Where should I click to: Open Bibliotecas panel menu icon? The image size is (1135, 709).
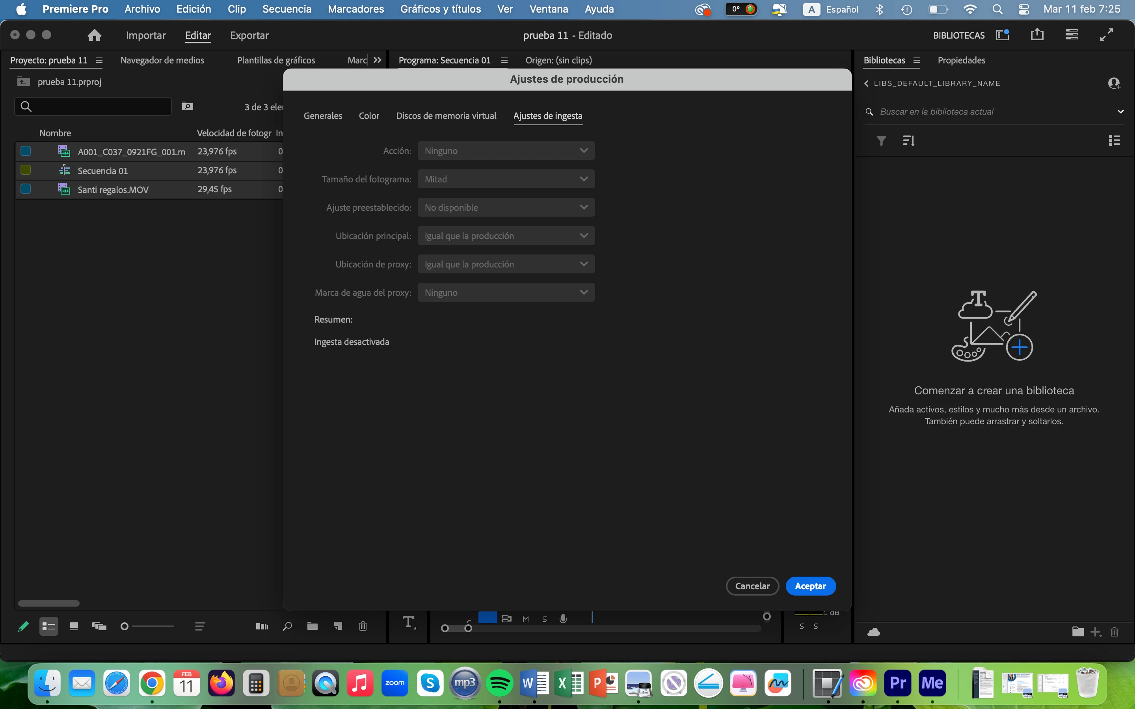[916, 61]
